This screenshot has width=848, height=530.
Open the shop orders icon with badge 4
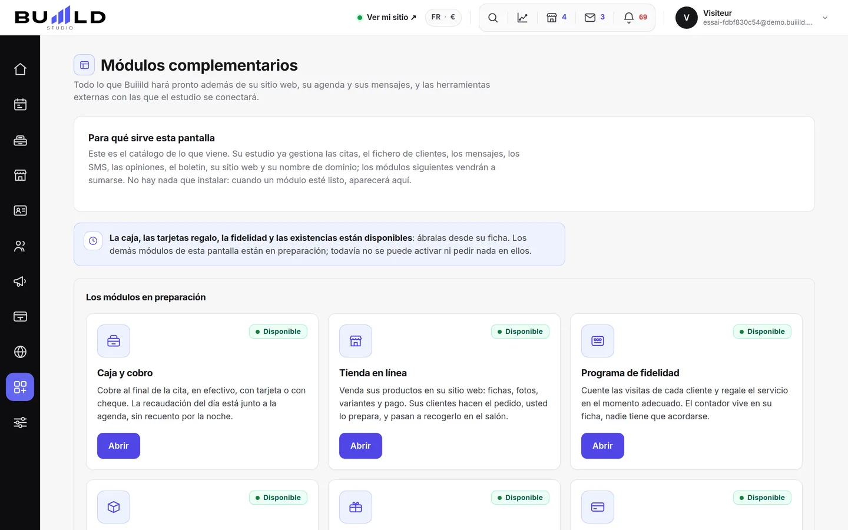coord(556,18)
